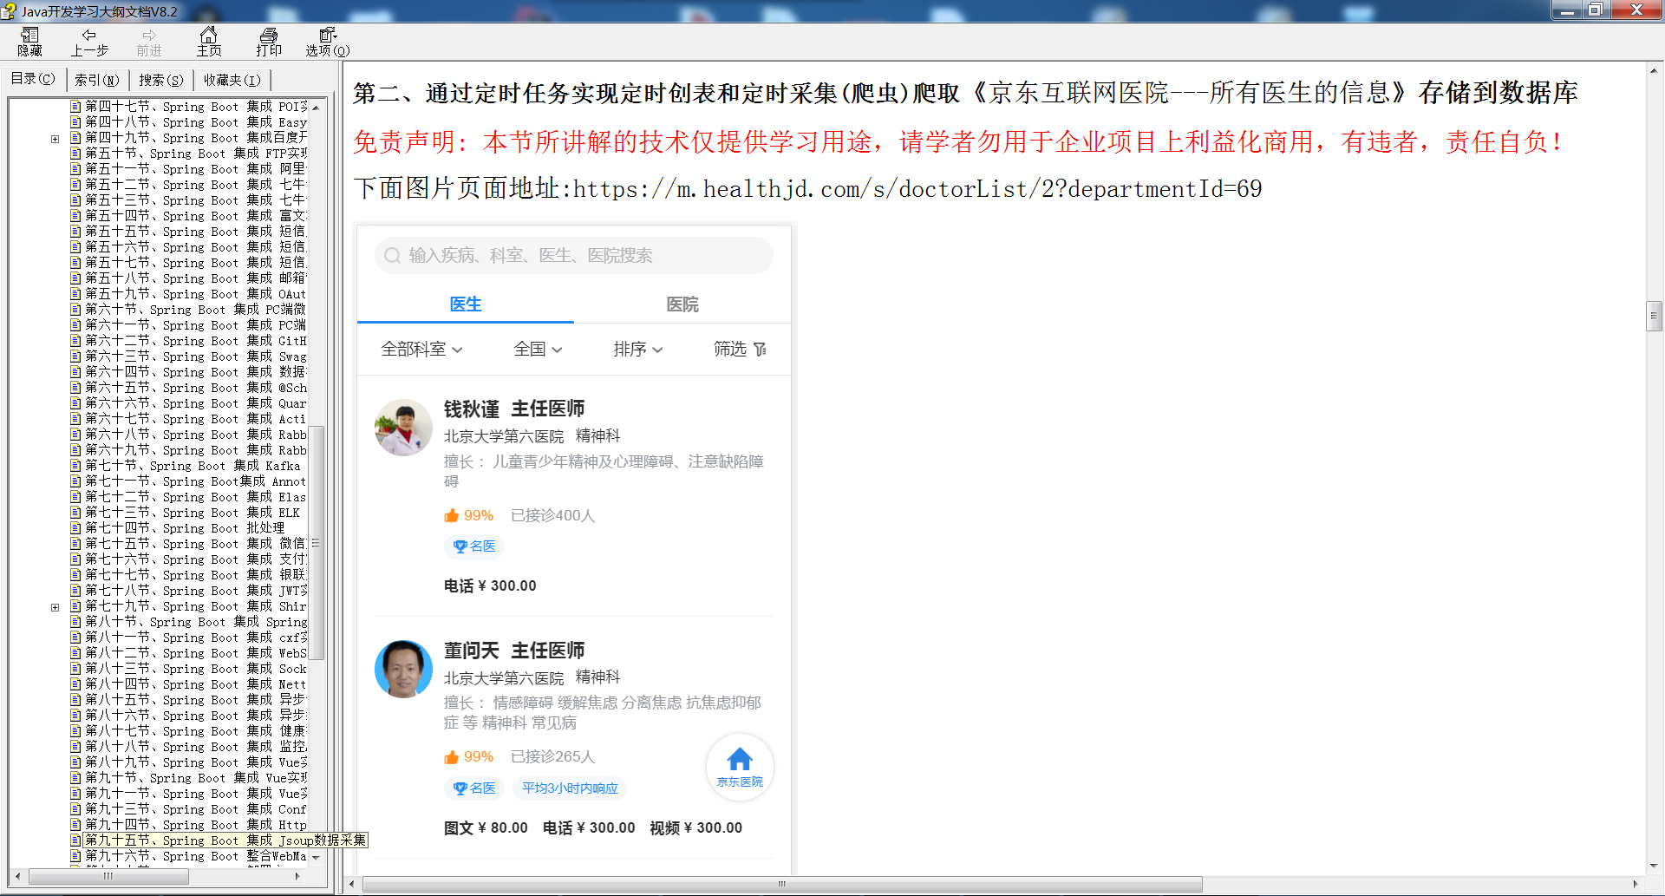This screenshot has height=896, width=1665.
Task: Click 董问天's 图文 ¥ 80.00 price
Action: (486, 828)
